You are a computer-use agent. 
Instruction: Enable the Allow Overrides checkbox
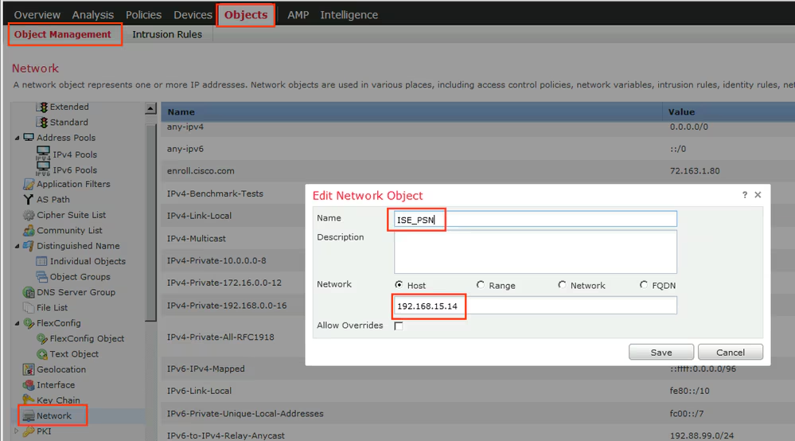click(x=399, y=326)
